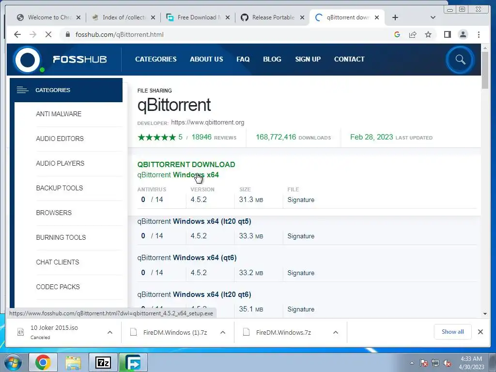
Task: Open CATEGORIES in the top navigation
Action: [155, 59]
